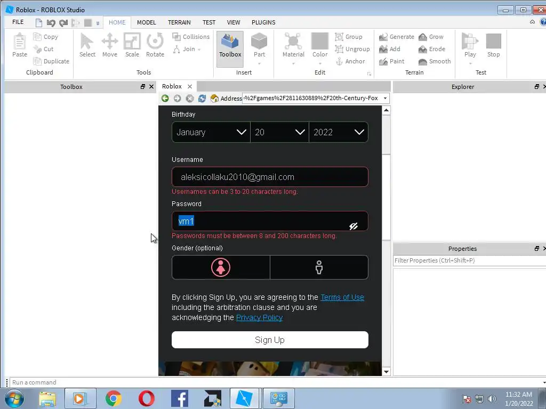The image size is (546, 409).
Task: Close the Roblox browser tab
Action: (190, 87)
